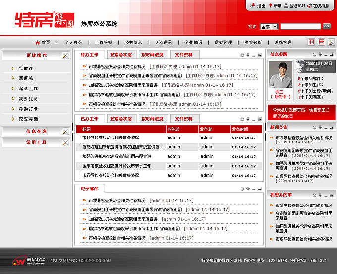The height and width of the screenshot is (274, 337).
Task: Click the 退出 logout icon
Action: click(x=253, y=6)
